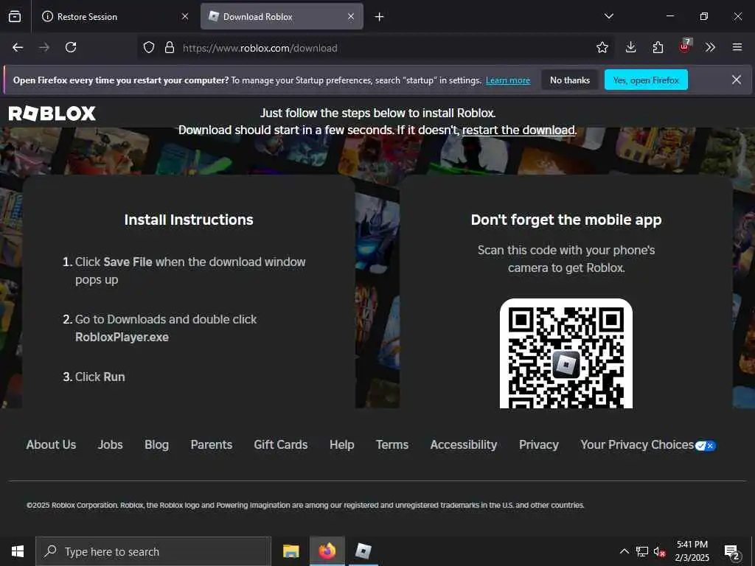Click the uBlock Origin extension icon
This screenshot has height=566, width=755.
[x=685, y=46]
